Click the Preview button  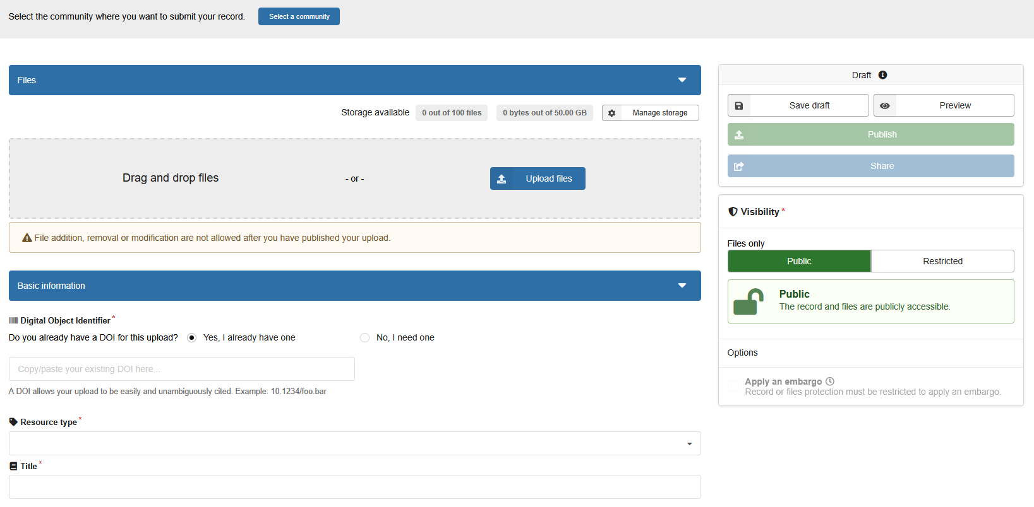(944, 105)
